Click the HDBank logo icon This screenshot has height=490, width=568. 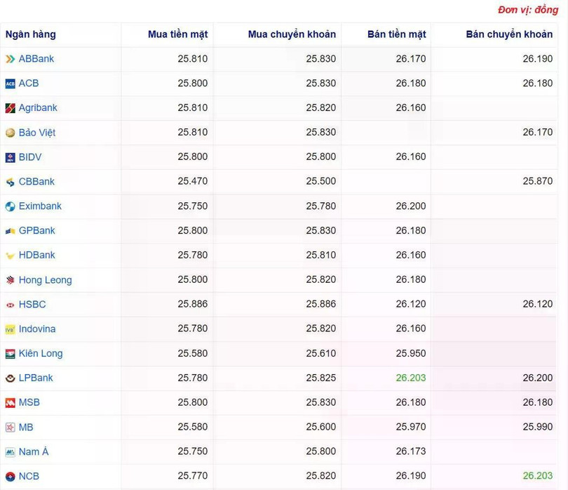pos(10,256)
